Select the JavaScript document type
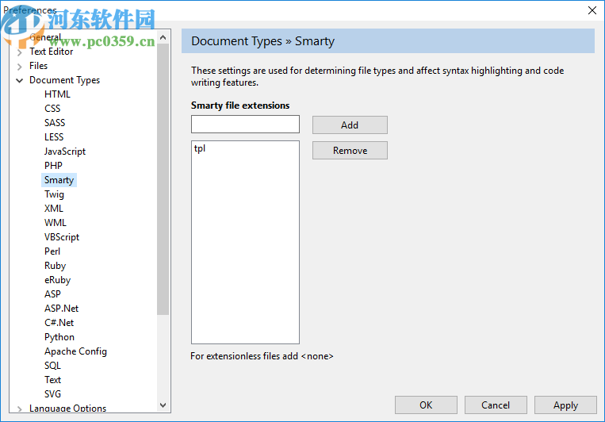 tap(65, 152)
